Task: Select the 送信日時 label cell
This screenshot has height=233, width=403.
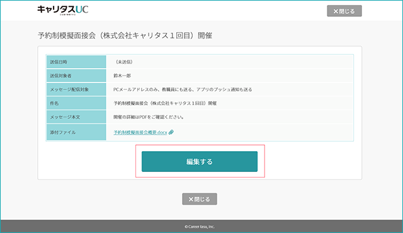Action: [x=76, y=62]
